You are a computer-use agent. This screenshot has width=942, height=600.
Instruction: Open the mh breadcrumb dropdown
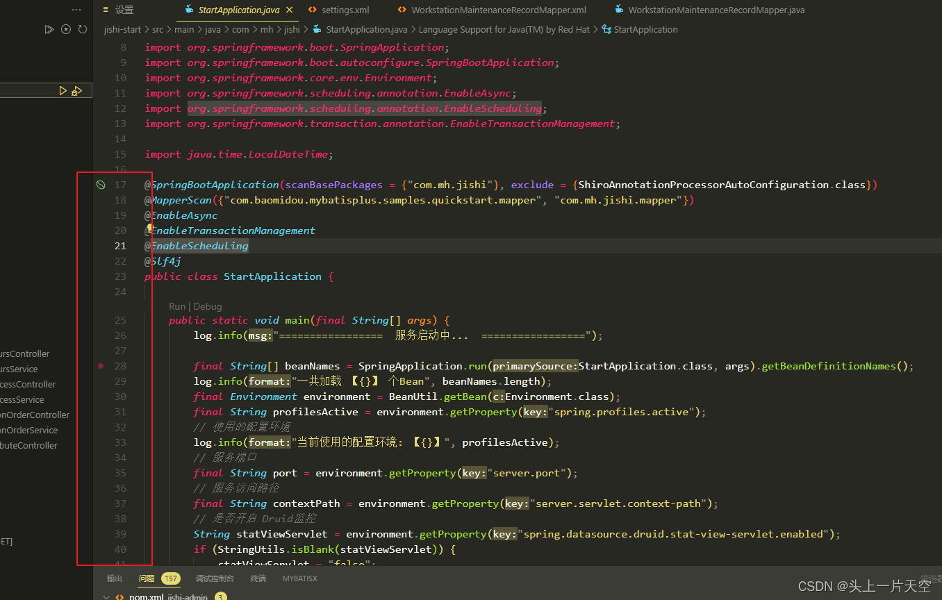[267, 30]
